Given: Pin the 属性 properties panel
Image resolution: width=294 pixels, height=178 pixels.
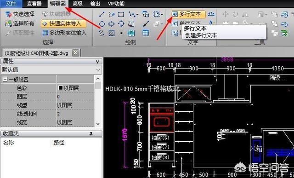Looking at the screenshot, I should coord(97,61).
